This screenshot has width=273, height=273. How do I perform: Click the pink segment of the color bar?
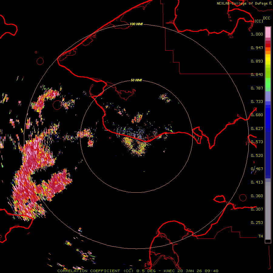pos(268,32)
